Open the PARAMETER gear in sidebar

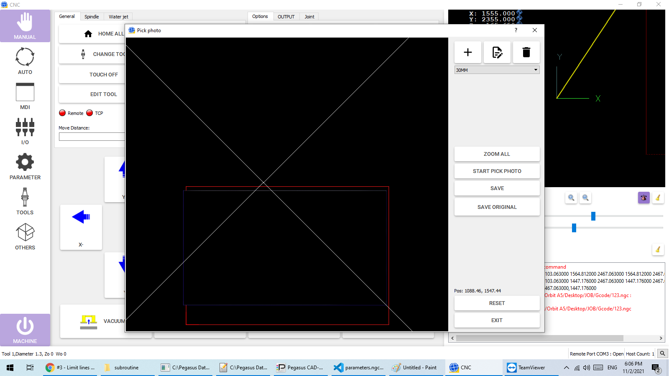[25, 166]
